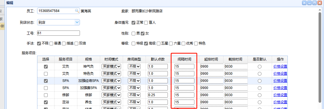This screenshot has width=324, height=109.
Task: Deselect the 加强经络SPA row checkbox
Action: (x=46, y=81)
